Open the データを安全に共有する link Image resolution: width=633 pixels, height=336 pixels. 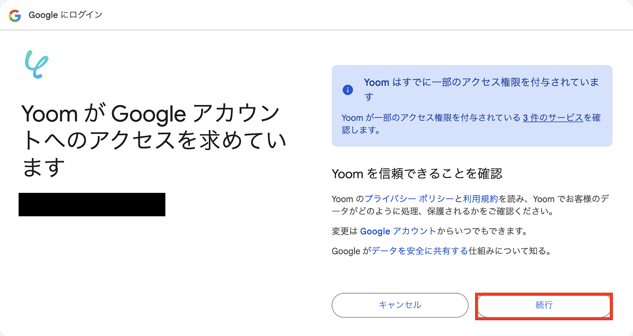tap(419, 251)
